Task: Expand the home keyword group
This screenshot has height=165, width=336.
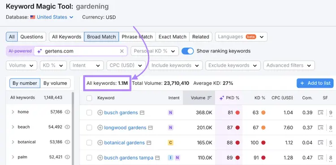Action: pos(13,112)
